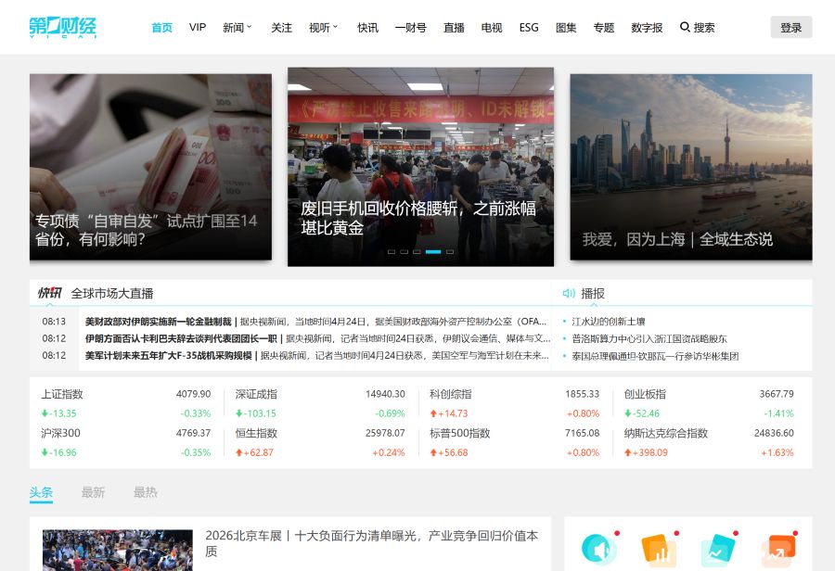Select the 头条 tab marker
835x571 pixels.
(x=40, y=492)
